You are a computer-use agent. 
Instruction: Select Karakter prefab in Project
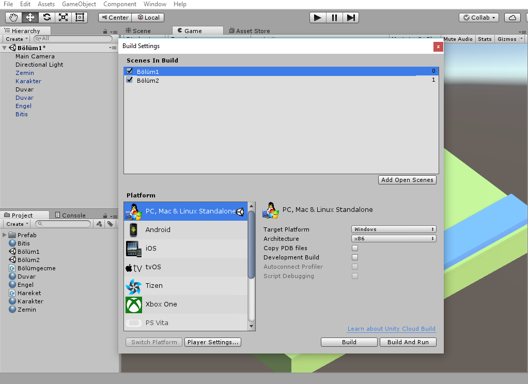click(x=26, y=301)
